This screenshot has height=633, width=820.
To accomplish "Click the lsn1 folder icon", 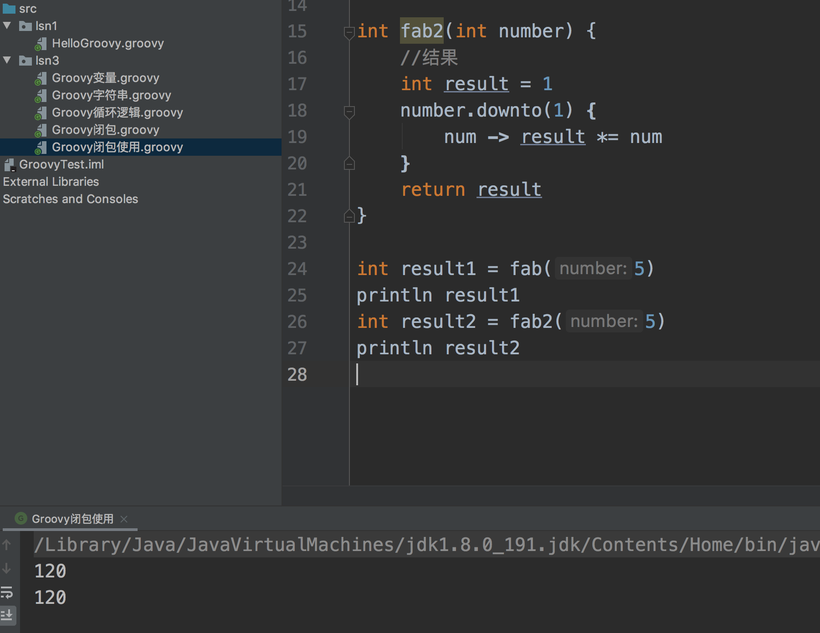I will [26, 26].
